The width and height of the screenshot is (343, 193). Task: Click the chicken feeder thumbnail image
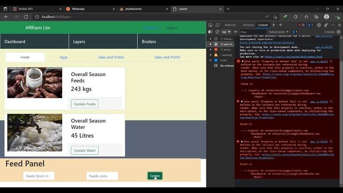(x=34, y=83)
